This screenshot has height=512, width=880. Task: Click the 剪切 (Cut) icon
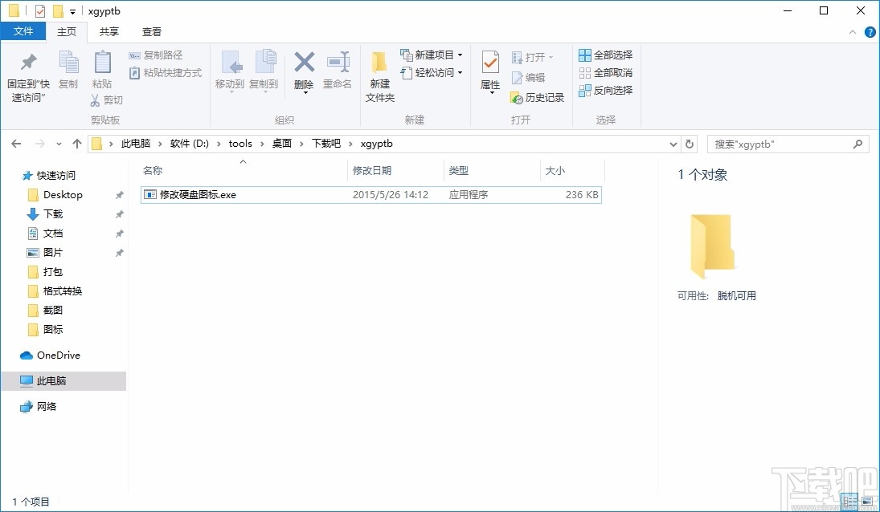105,100
